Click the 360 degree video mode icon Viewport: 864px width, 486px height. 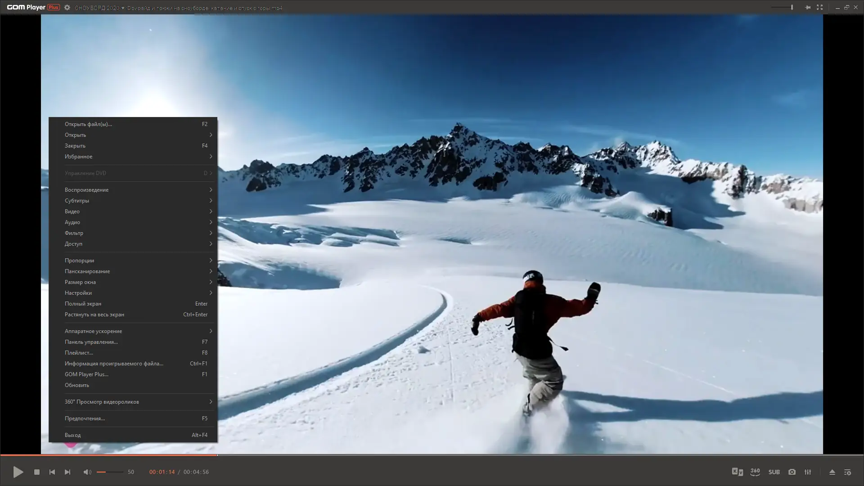tap(755, 472)
